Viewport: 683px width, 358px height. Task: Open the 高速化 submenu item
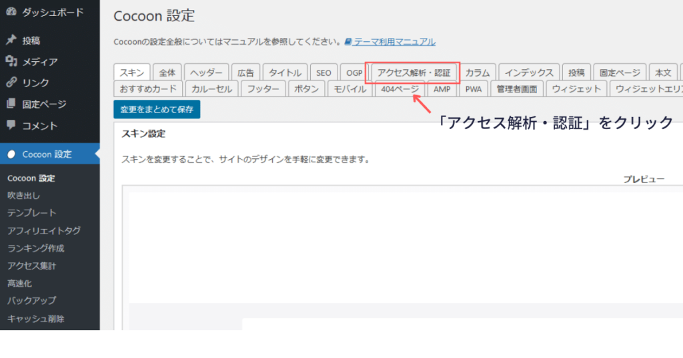[x=19, y=283]
